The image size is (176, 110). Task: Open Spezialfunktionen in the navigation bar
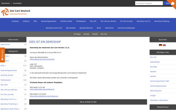pos(86,28)
